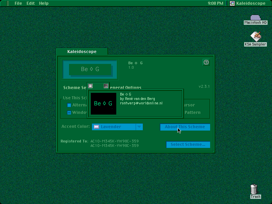272x204 pixels.
Task: Click the striped box at the popup title's right
Action: [x=106, y=86]
